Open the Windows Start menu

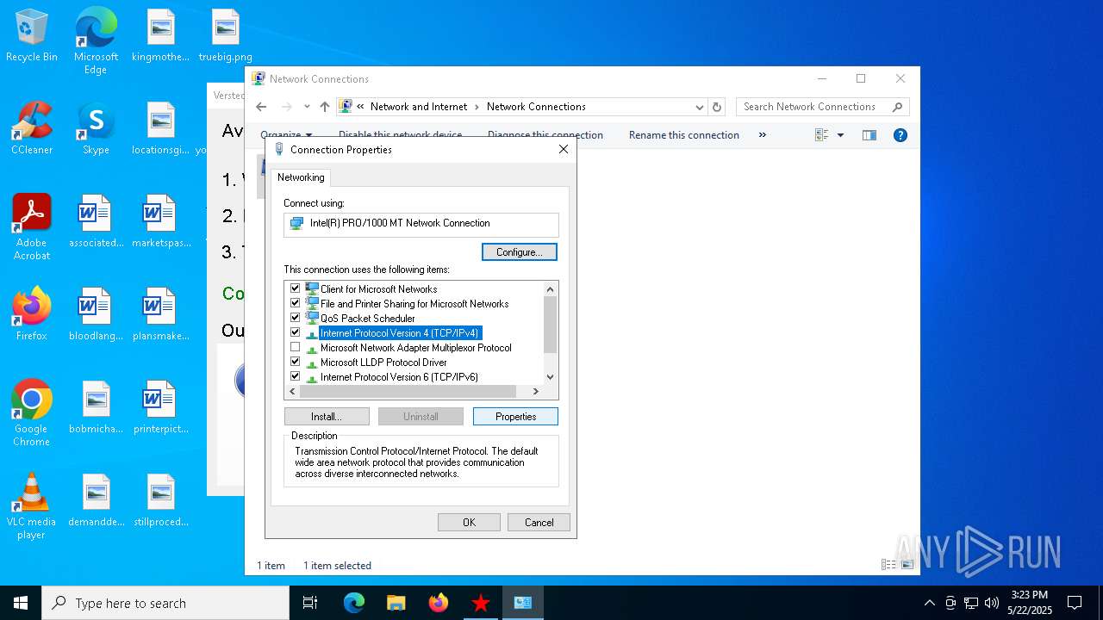21,603
